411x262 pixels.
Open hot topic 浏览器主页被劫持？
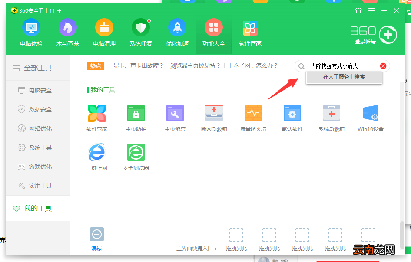(x=195, y=65)
